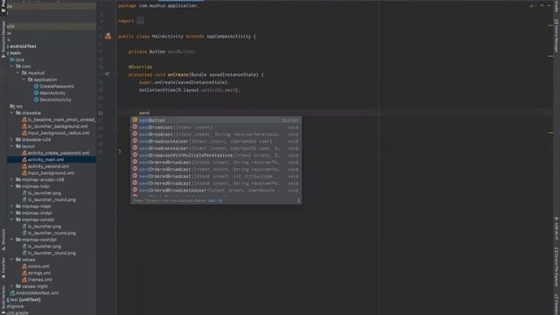560x315 pixels.
Task: Jump to the previous highlighted problem arrow
Action: coord(542,5)
